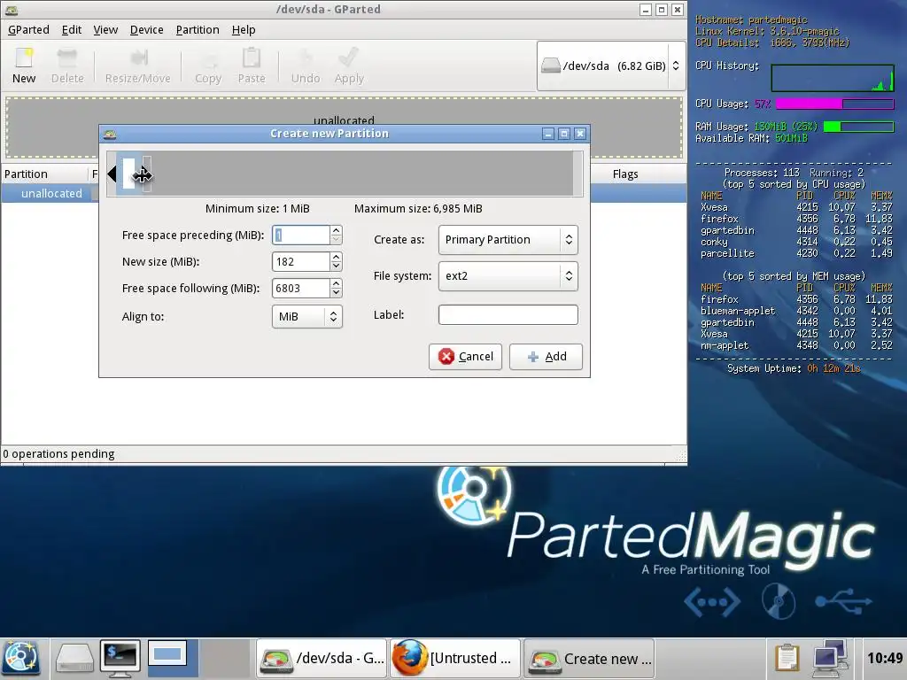Open the Edit menu

71,29
